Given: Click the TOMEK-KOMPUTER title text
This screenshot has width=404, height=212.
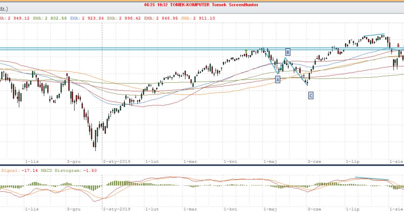Looking at the screenshot, I should pyautogui.click(x=192, y=5).
